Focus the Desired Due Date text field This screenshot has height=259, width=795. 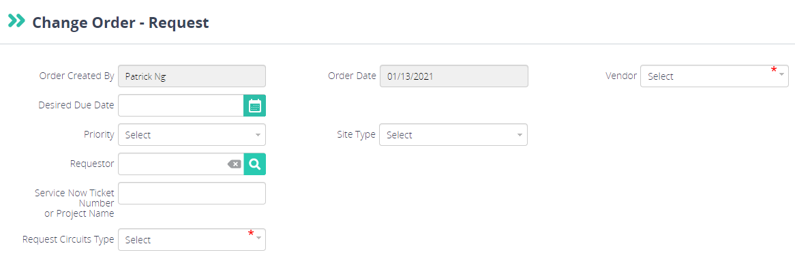181,106
